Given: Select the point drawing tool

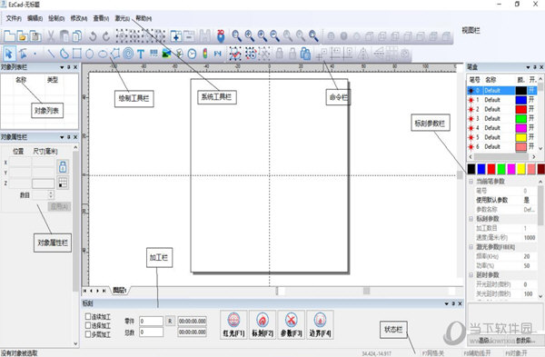Looking at the screenshot, I should pos(35,54).
